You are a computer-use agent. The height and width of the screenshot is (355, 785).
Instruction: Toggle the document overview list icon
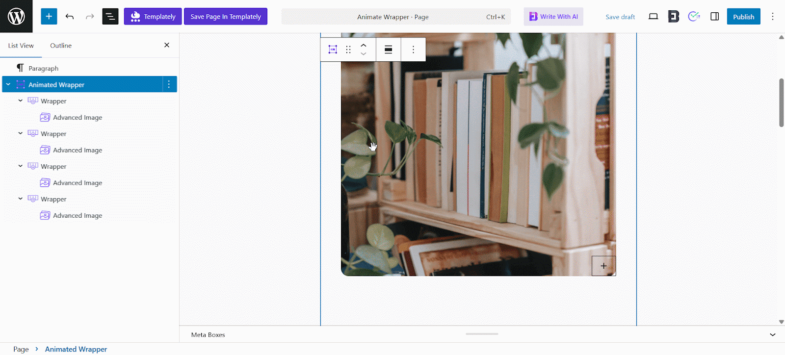(110, 16)
